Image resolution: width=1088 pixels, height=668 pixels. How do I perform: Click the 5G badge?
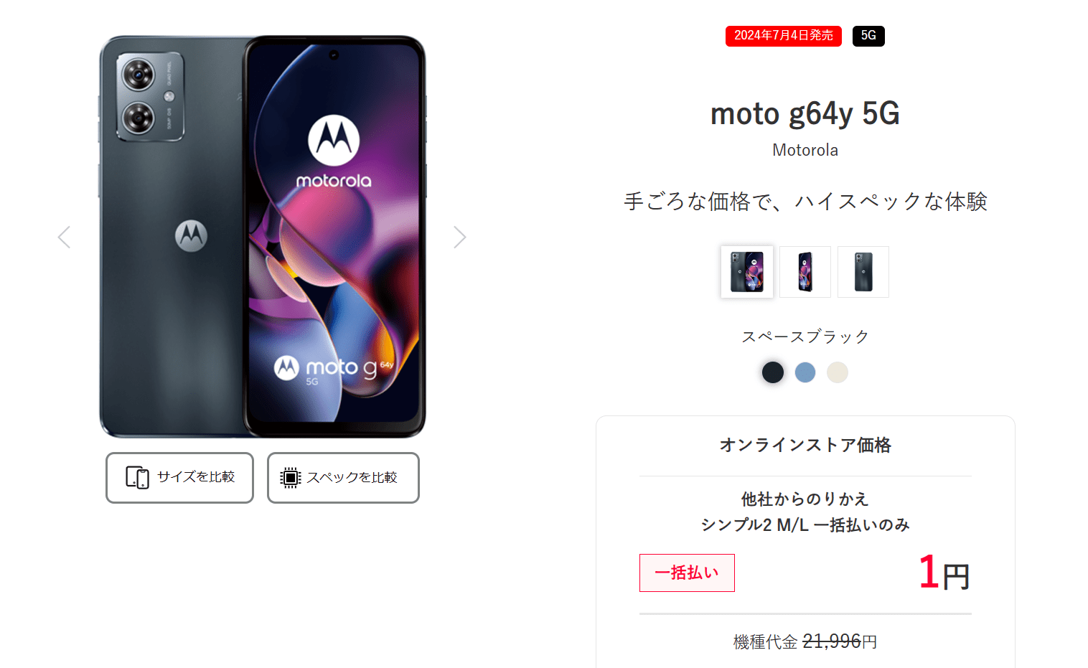(868, 36)
